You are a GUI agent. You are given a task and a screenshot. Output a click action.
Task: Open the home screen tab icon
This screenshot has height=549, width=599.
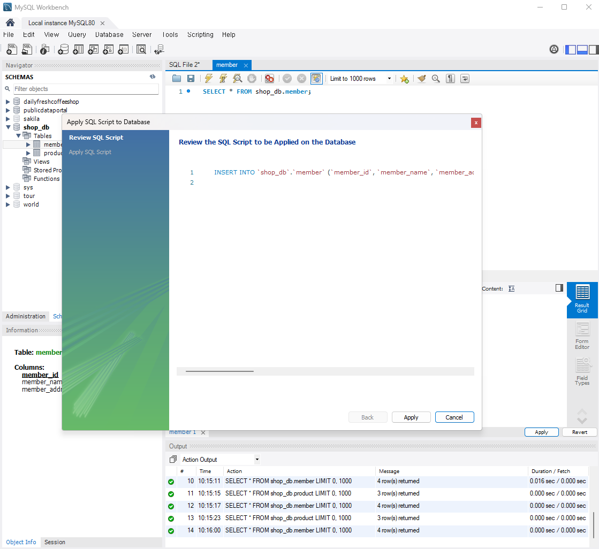(x=10, y=23)
